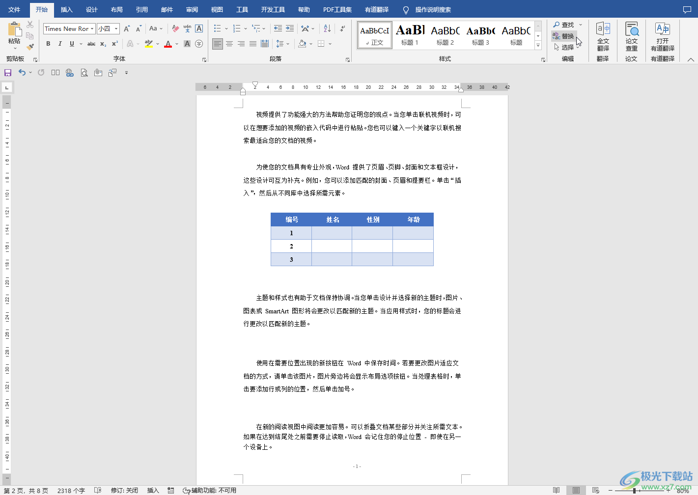698x495 pixels.
Task: Click the Find (查找) button
Action: pyautogui.click(x=563, y=25)
